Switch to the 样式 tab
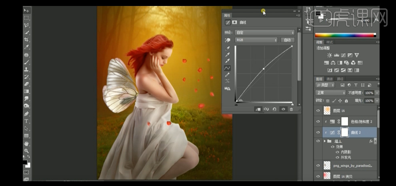The height and width of the screenshot is (186, 396). pyautogui.click(x=329, y=42)
